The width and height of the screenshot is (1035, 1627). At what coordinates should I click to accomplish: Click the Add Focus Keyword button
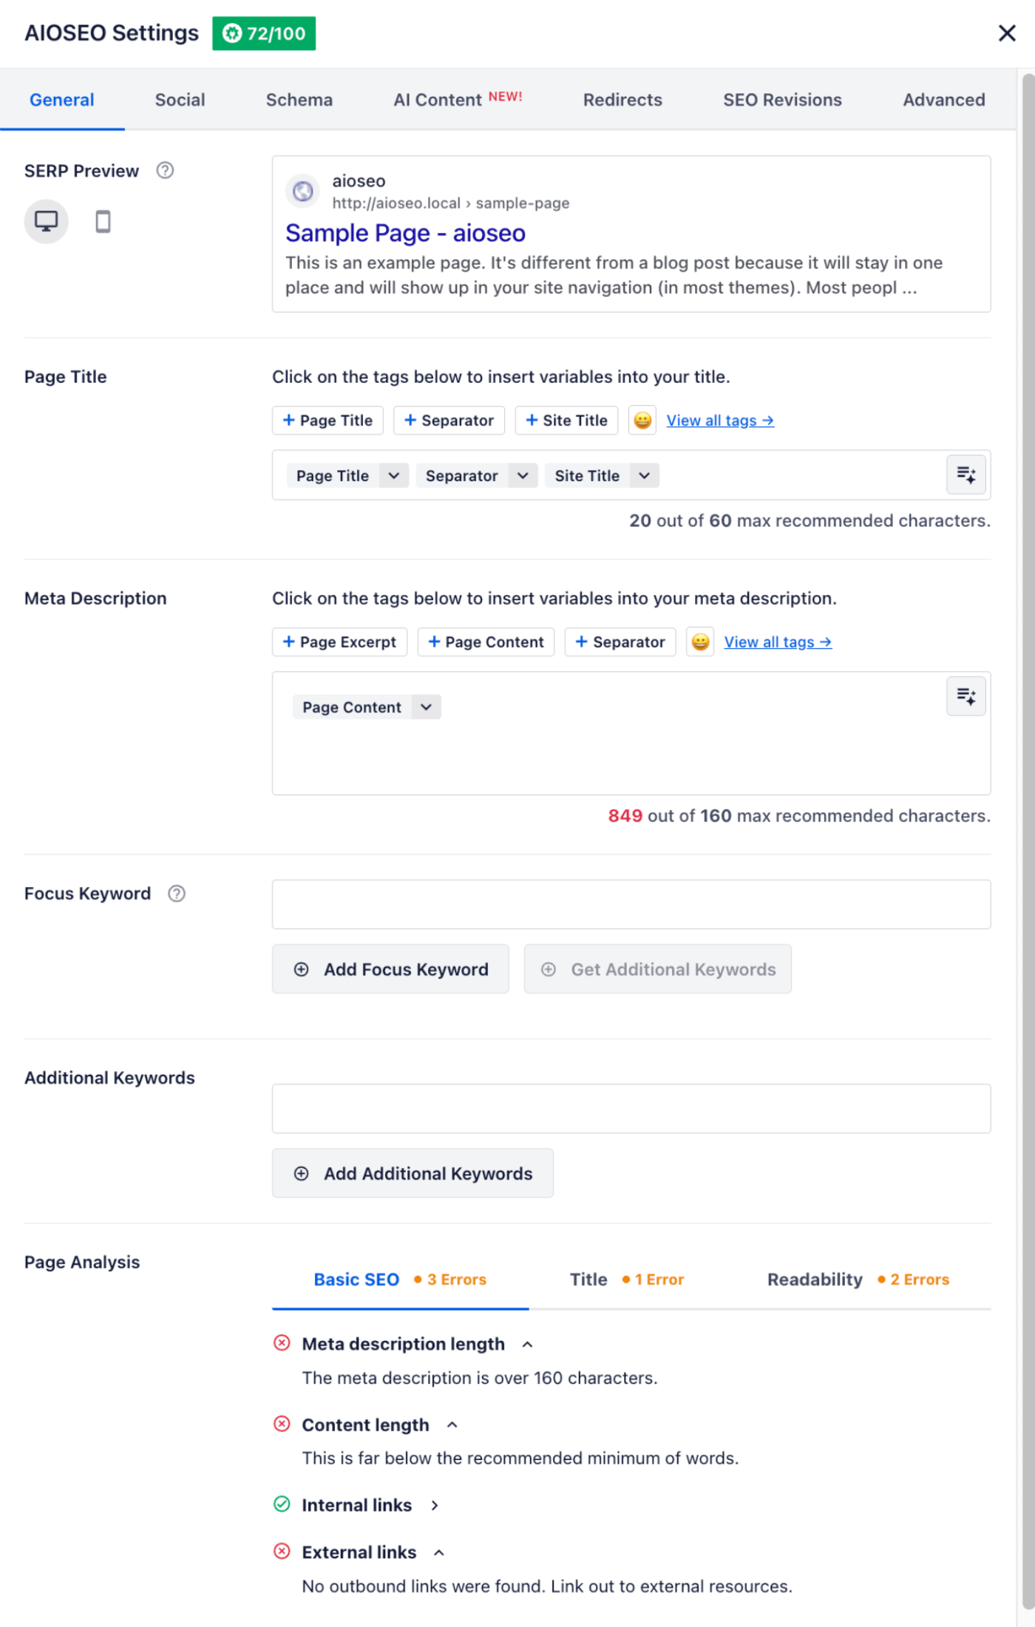click(390, 969)
